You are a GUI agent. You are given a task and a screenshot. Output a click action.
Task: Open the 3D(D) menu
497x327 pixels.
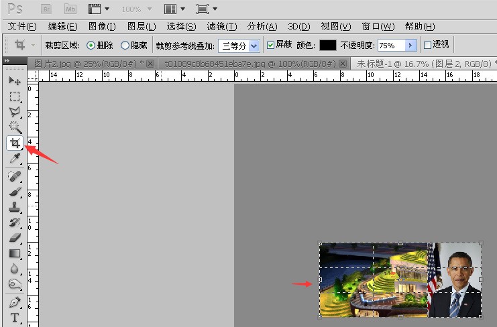pyautogui.click(x=299, y=27)
